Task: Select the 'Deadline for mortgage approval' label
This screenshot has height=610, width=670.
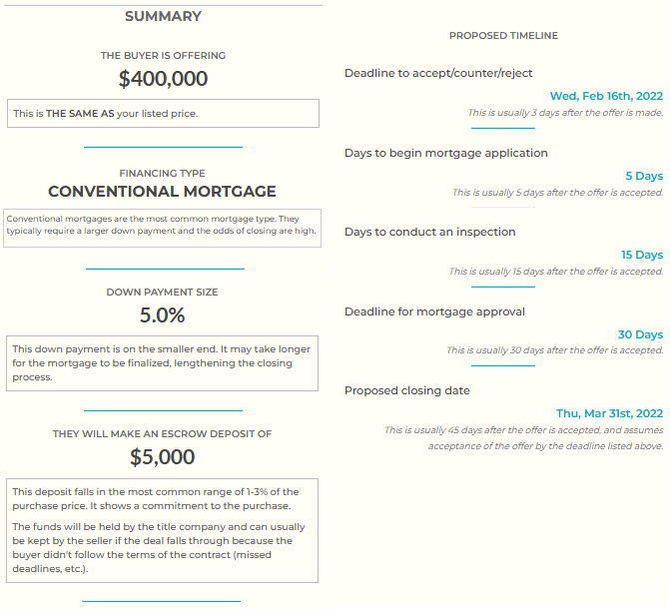Action: pyautogui.click(x=434, y=311)
